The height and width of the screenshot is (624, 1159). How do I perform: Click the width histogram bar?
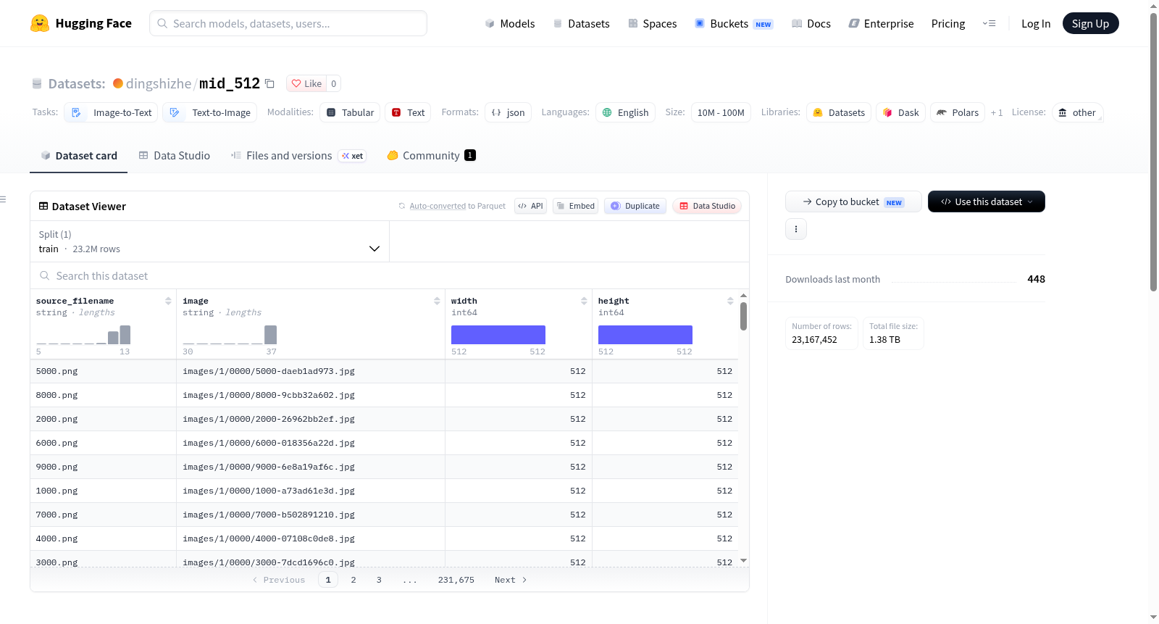[x=498, y=335]
